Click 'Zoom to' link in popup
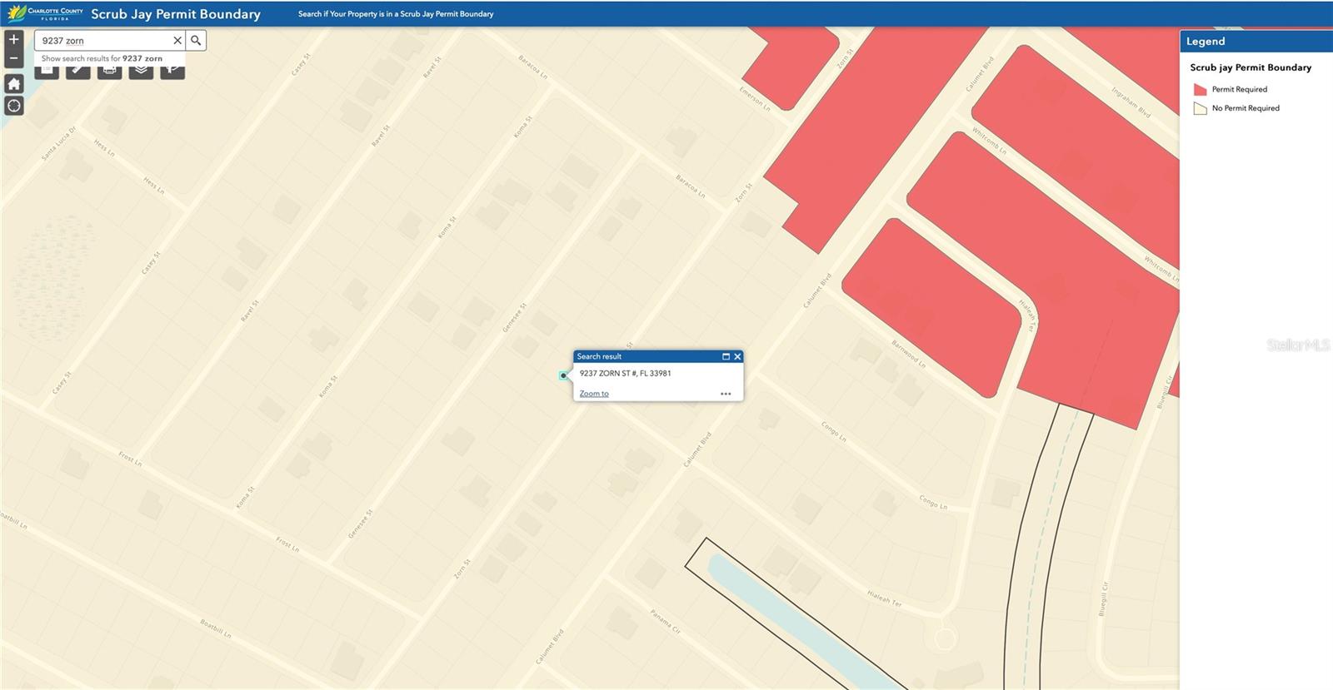Viewport: 1333px width, 690px height. click(x=594, y=394)
